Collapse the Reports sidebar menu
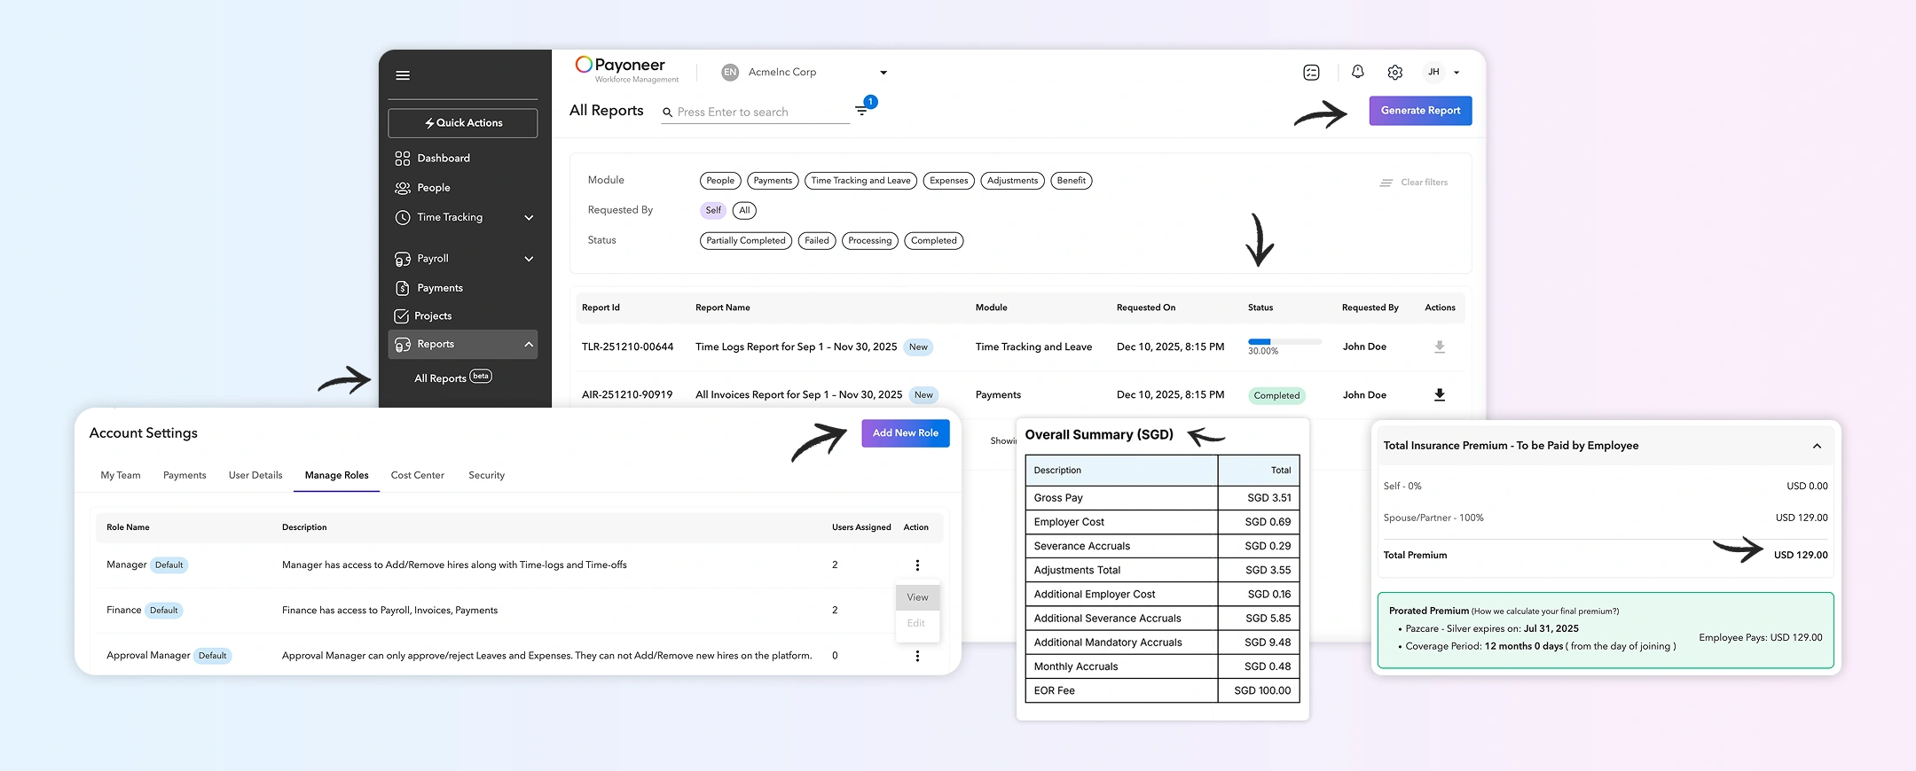This screenshot has height=771, width=1916. tap(529, 345)
